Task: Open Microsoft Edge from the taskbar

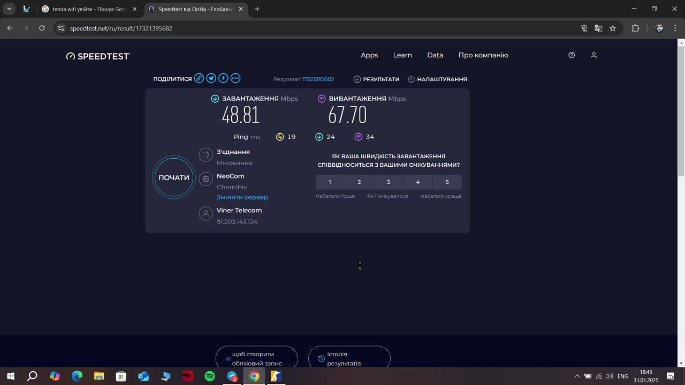Action: 77,376
